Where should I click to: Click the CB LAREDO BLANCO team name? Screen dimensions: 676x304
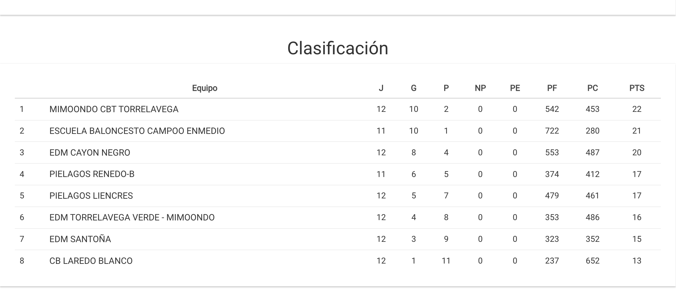click(91, 261)
